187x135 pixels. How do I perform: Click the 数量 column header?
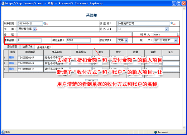click(136, 52)
